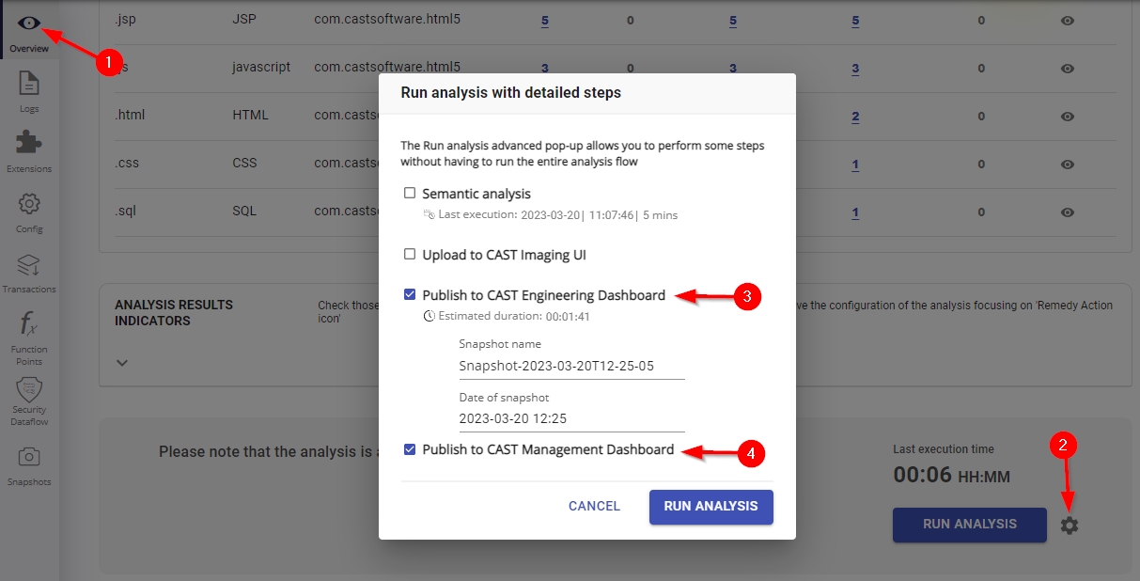Screen dimensions: 1140x581
Task: Open the Overview eye icon in sidebar
Action: click(x=29, y=24)
